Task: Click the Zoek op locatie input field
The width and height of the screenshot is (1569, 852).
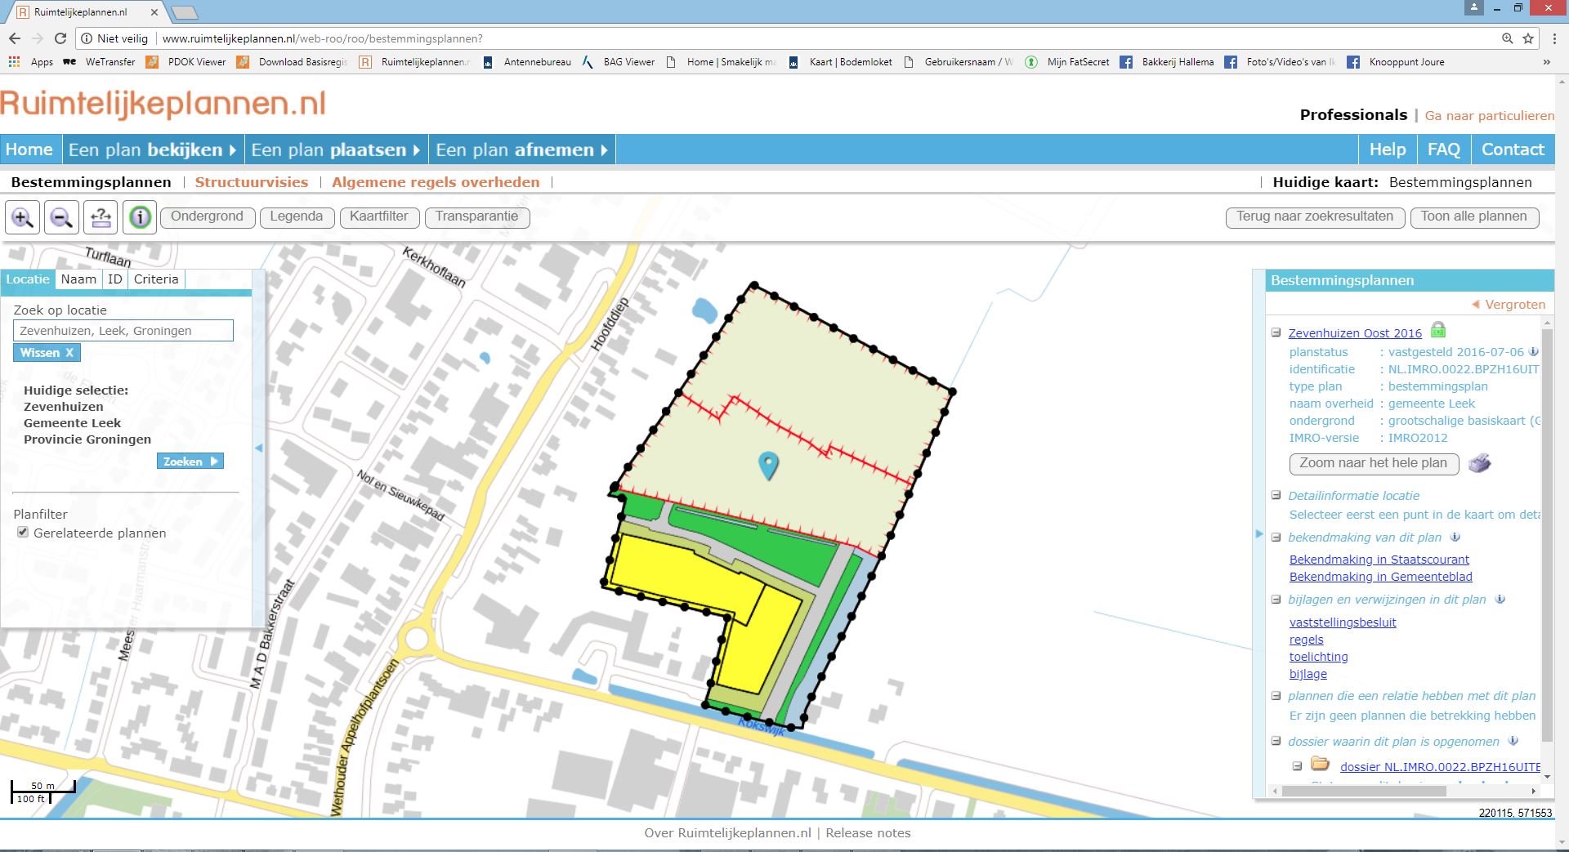Action: 123,331
